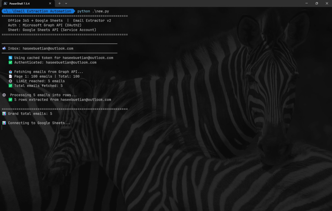Click 'Sheet: Google Sheets API (Service Account)' line
This screenshot has height=211, width=332.
[x=52, y=30]
